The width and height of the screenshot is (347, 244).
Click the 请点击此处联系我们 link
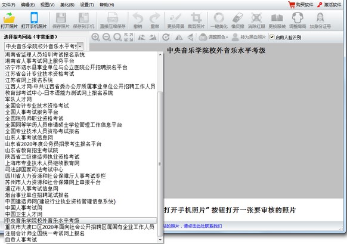(x=203, y=226)
